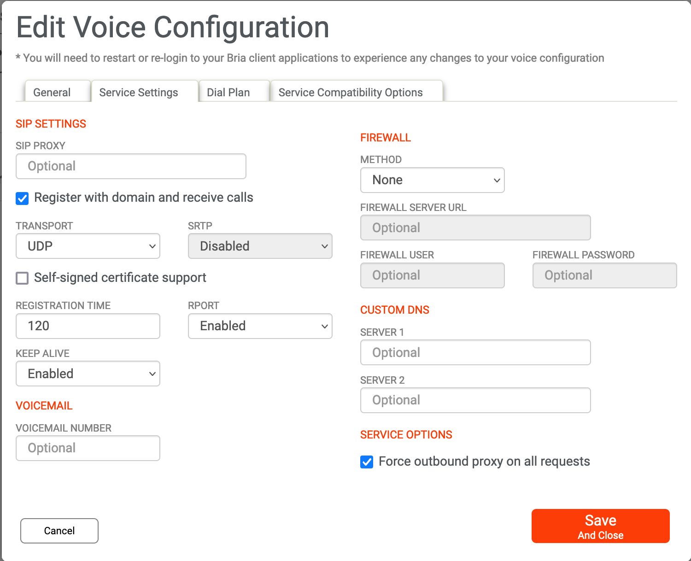This screenshot has width=691, height=561.
Task: Click the Save And Close button
Action: pos(600,526)
